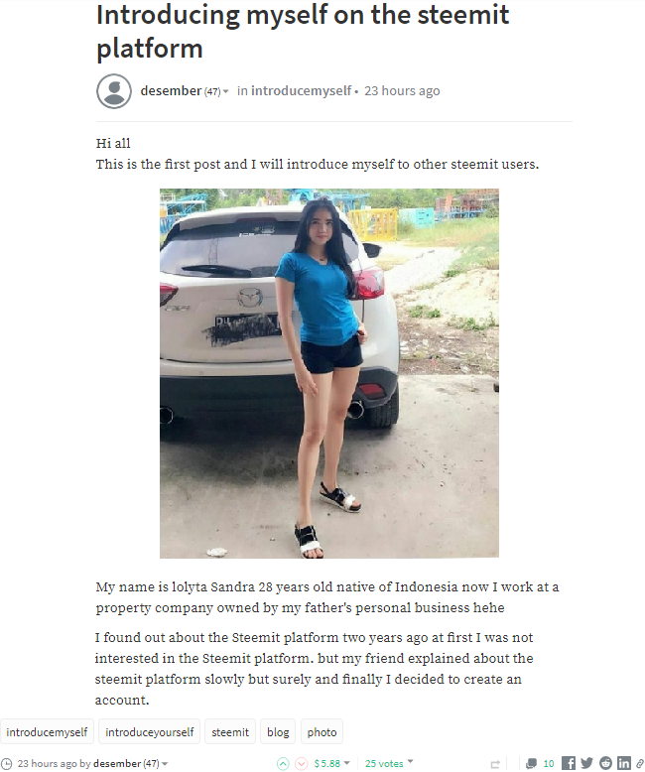Open the footer author dropdown arrow
The image size is (645, 772).
click(165, 764)
